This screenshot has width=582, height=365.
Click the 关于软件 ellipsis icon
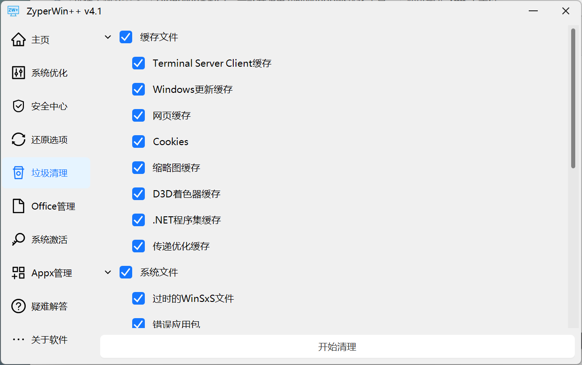coord(18,339)
